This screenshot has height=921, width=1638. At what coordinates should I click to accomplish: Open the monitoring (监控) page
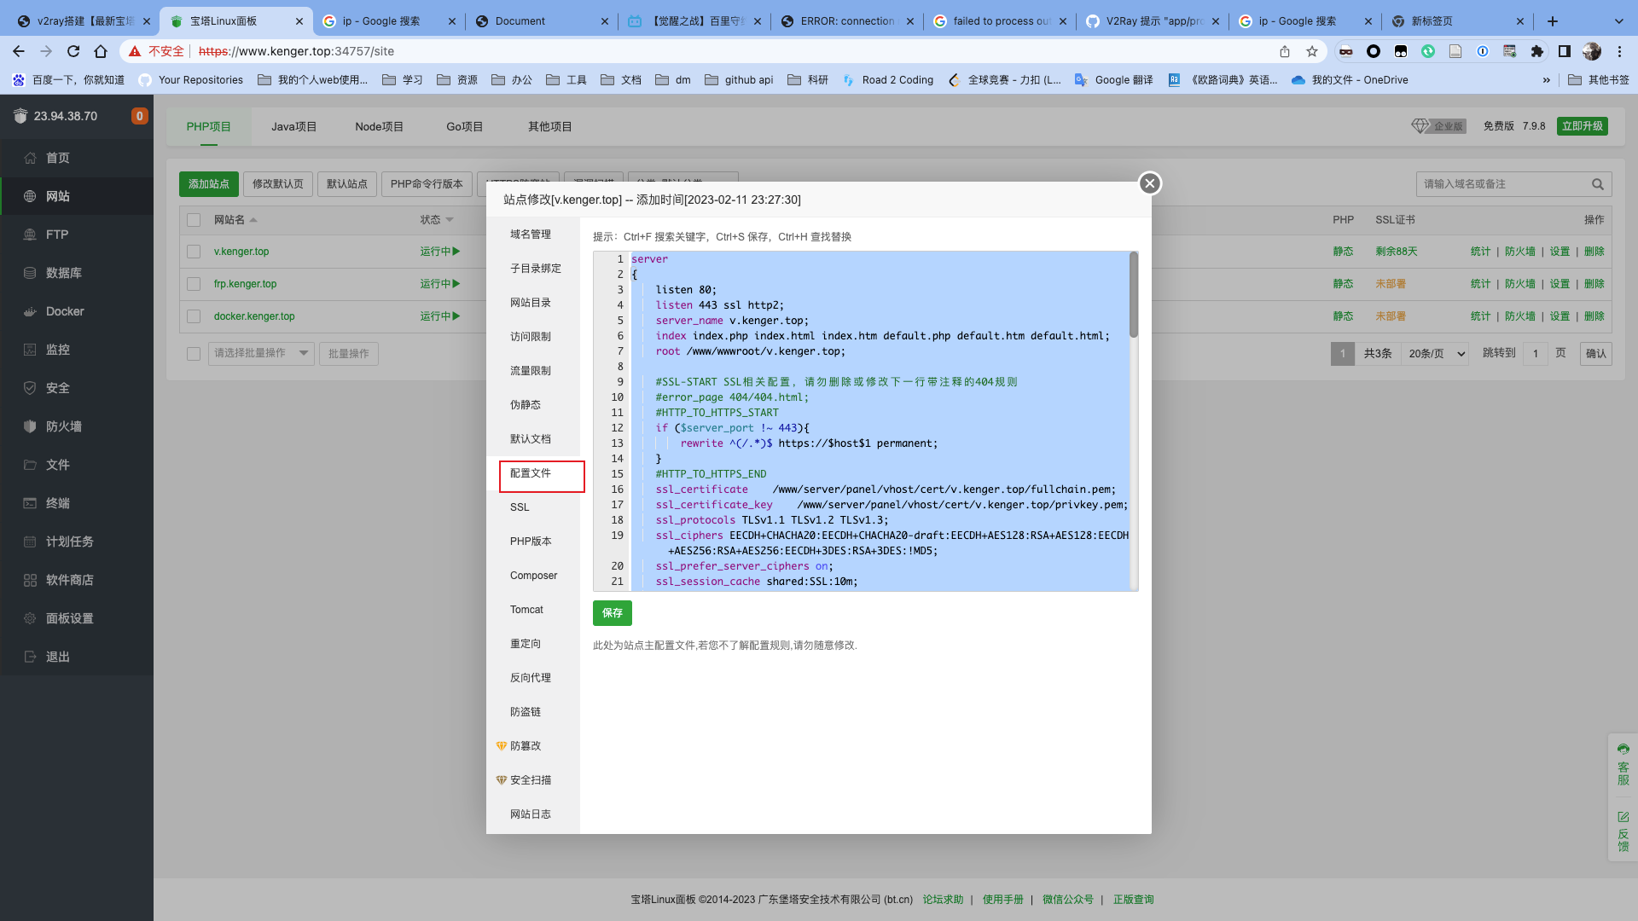pos(57,350)
